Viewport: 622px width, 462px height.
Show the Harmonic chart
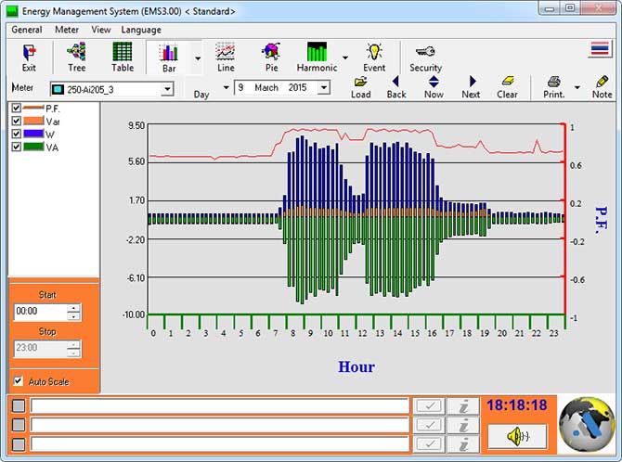coord(317,58)
